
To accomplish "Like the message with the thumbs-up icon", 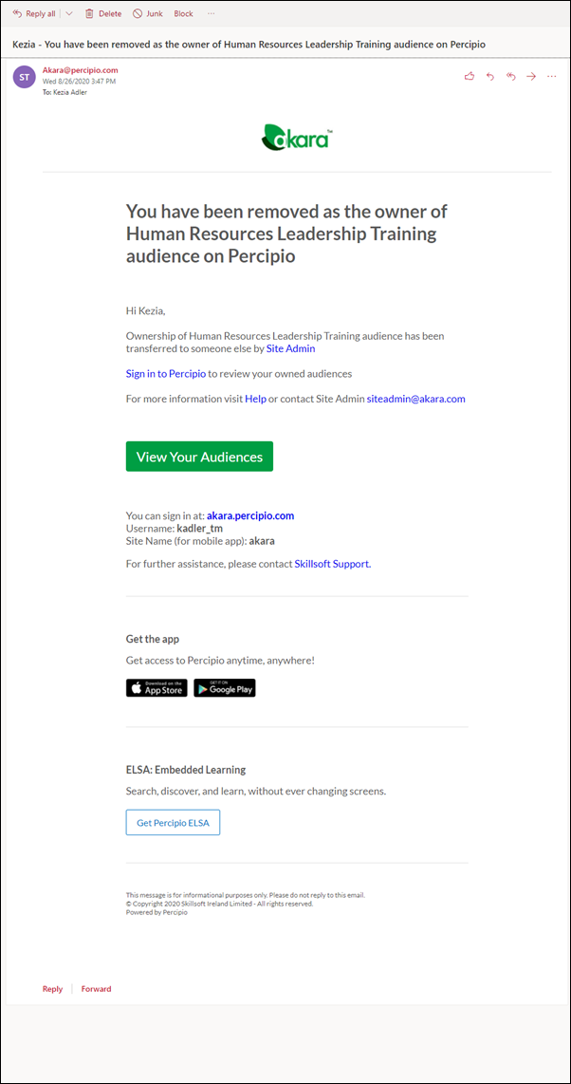I will click(x=470, y=76).
